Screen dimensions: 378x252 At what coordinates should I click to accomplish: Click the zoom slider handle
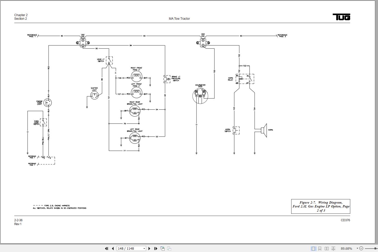click(375, 248)
